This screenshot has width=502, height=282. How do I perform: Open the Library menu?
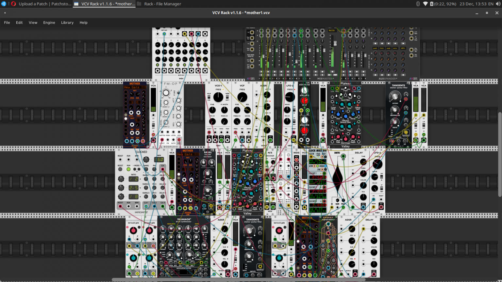point(67,23)
